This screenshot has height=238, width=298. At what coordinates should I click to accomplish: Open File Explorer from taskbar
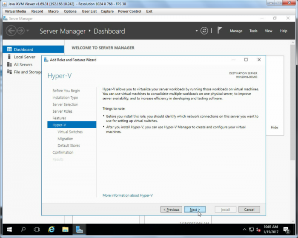(x=66, y=229)
